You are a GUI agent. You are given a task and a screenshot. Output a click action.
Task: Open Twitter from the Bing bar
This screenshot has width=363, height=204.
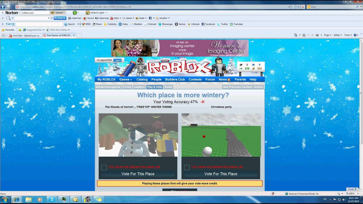222,24
